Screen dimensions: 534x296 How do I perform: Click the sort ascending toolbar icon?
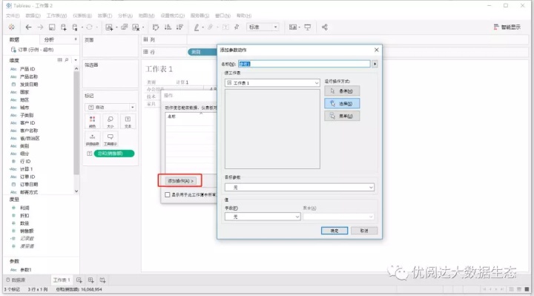pyautogui.click(x=168, y=27)
